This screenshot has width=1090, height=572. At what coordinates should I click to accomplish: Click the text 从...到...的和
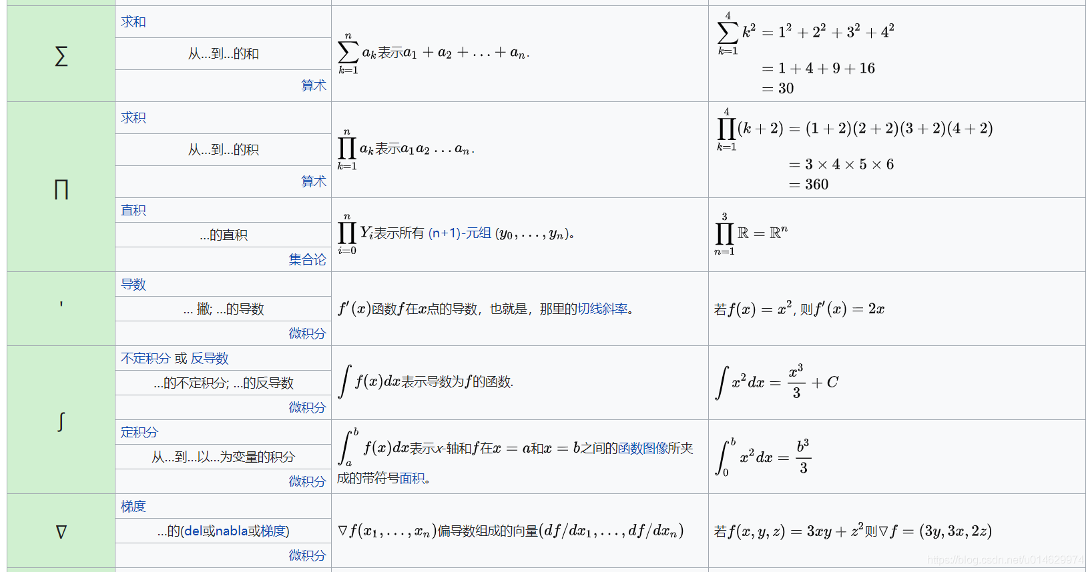tap(223, 54)
